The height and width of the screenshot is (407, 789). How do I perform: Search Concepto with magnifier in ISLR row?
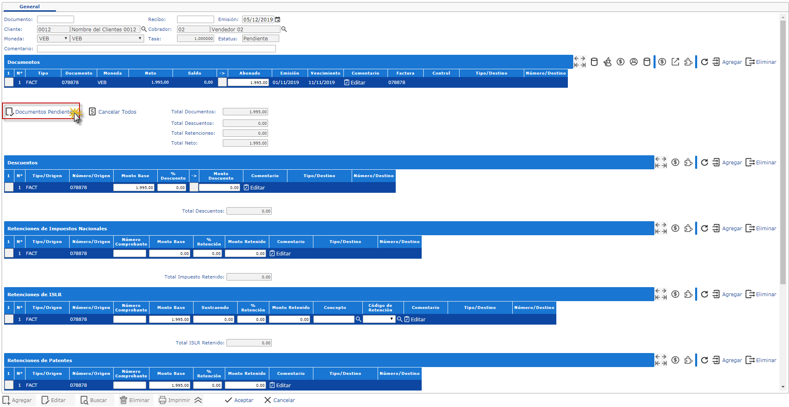click(x=359, y=319)
